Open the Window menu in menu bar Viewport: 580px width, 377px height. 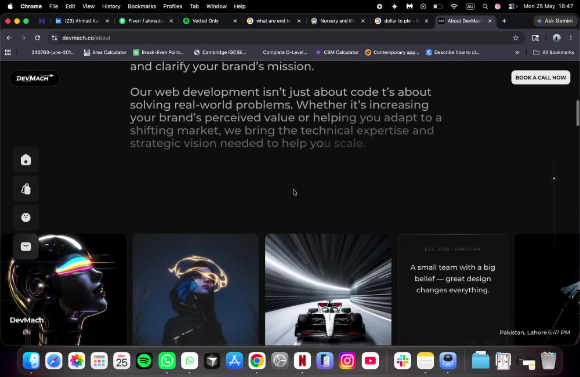tap(216, 6)
